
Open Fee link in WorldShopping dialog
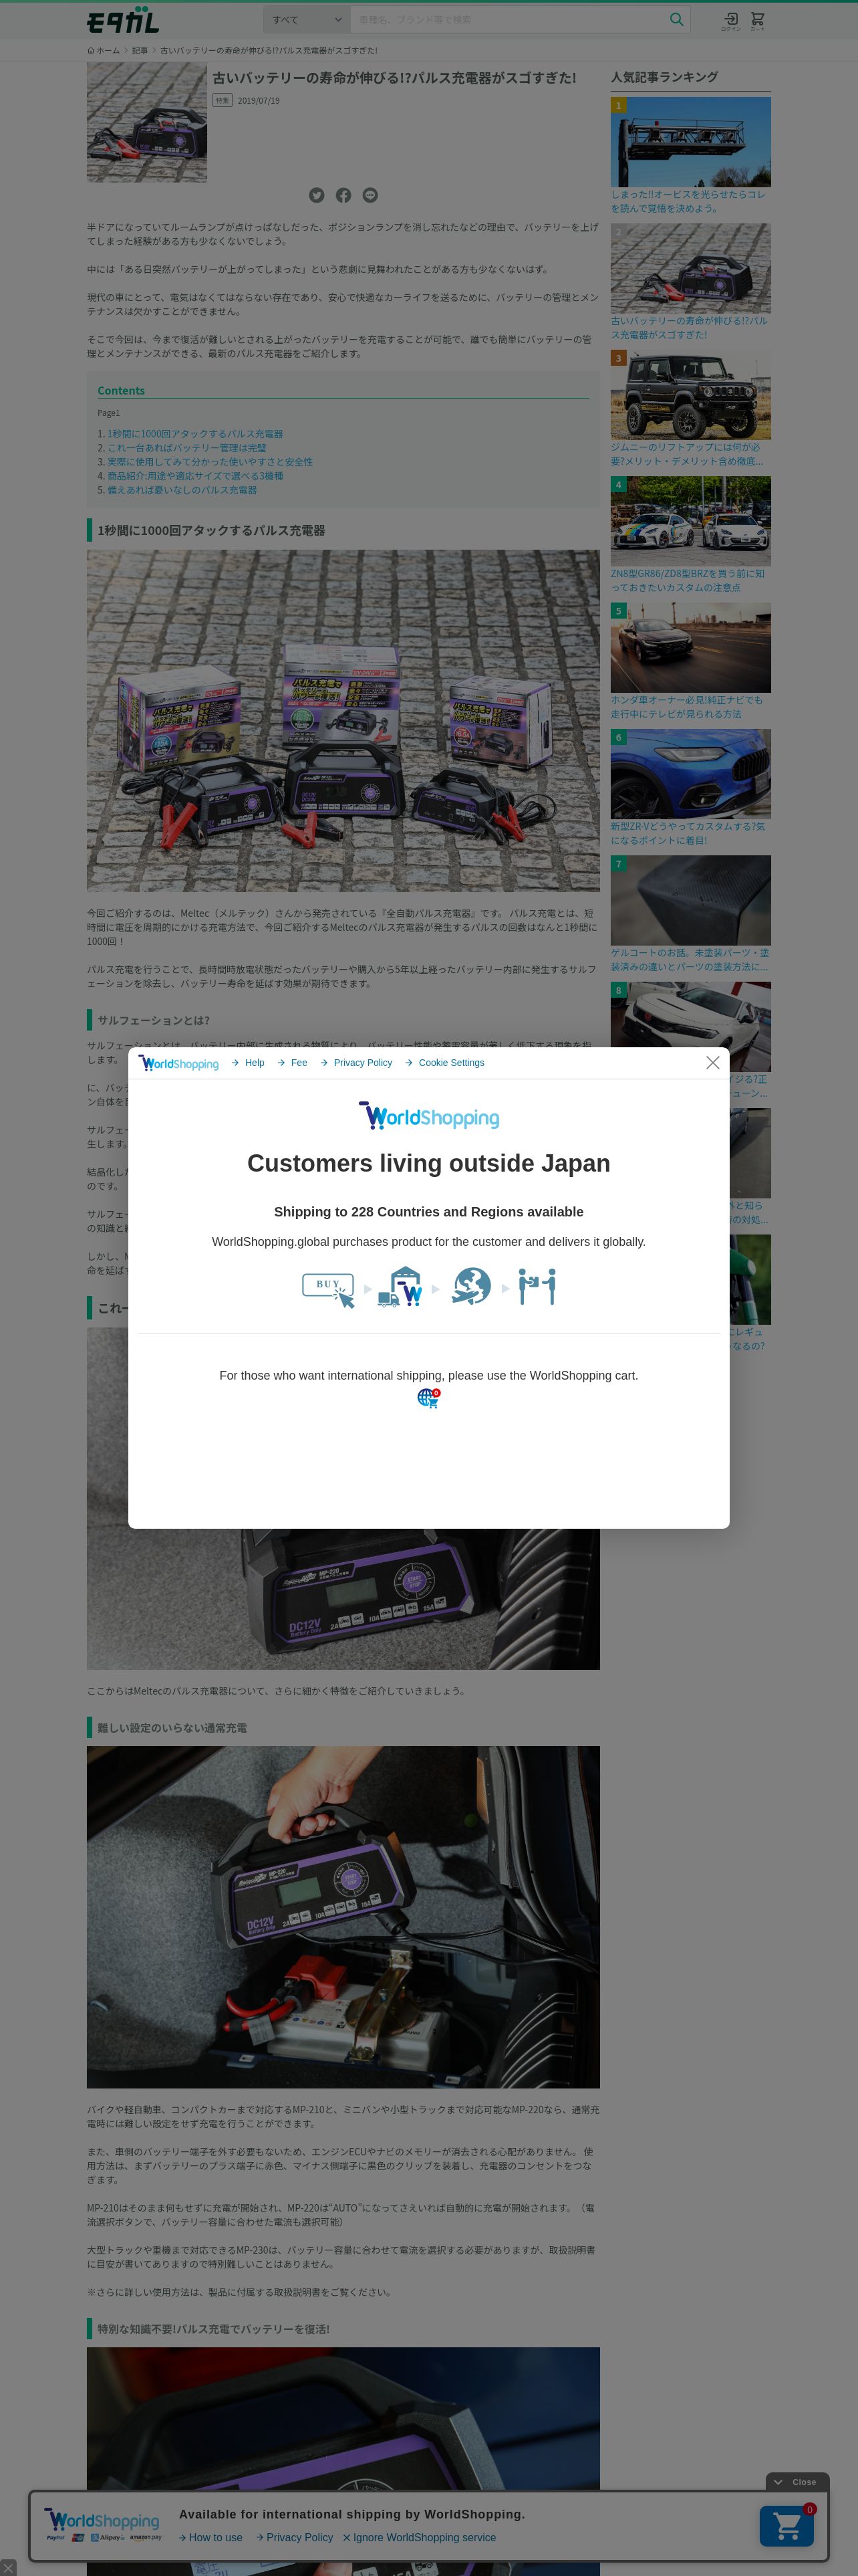(x=293, y=1063)
